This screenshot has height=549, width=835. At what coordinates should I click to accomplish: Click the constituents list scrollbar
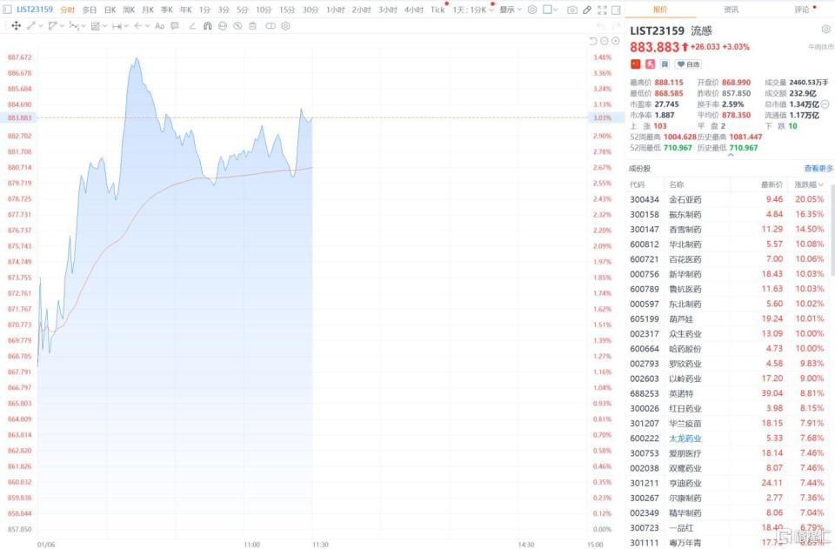(x=832, y=229)
